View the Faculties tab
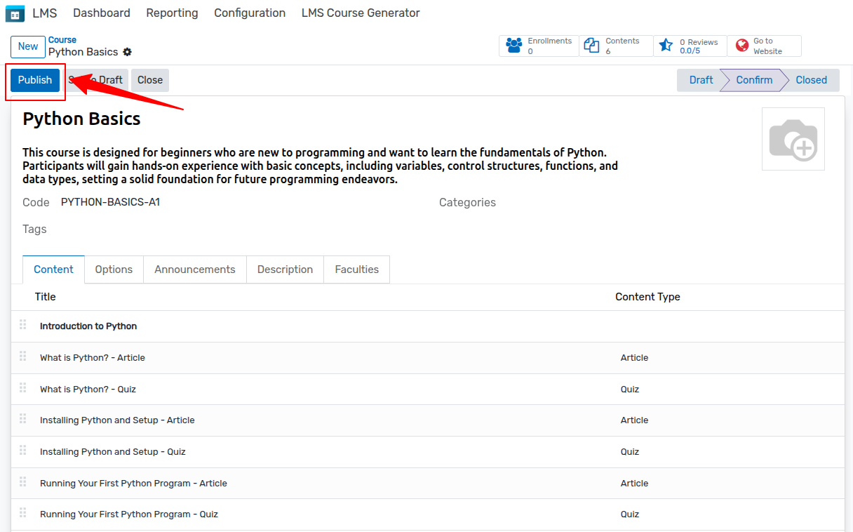Viewport: 853px width, 532px height. pyautogui.click(x=356, y=270)
